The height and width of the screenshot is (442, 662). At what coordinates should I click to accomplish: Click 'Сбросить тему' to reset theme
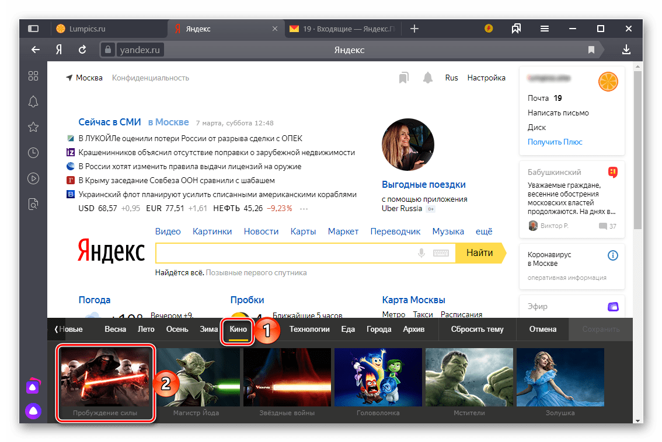pyautogui.click(x=477, y=329)
